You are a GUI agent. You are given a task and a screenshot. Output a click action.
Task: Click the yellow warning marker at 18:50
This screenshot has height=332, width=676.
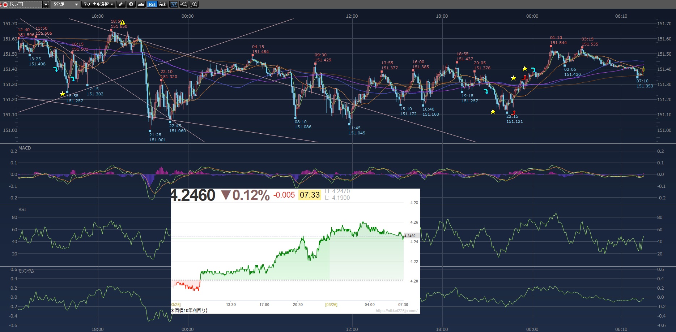click(x=123, y=22)
